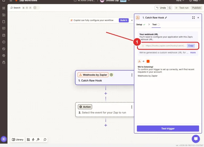Launch the Copilot AI icon at sidebar bottom
Viewport: 204px width, 147px height.
coord(4,139)
